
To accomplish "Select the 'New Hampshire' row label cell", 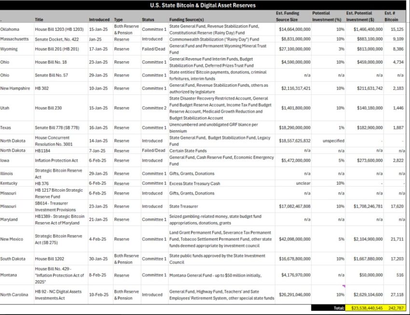I will (x=17, y=88).
